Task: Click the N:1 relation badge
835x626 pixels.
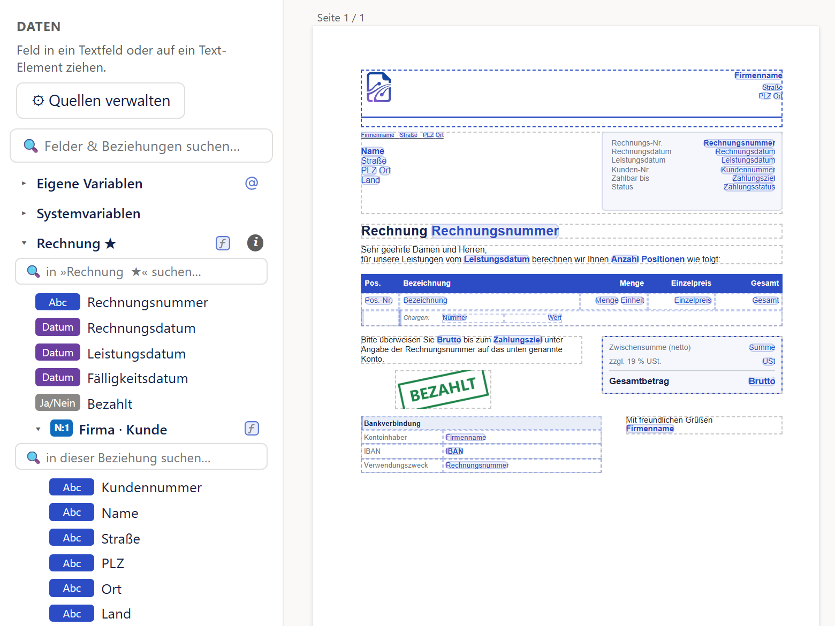Action: click(x=62, y=428)
